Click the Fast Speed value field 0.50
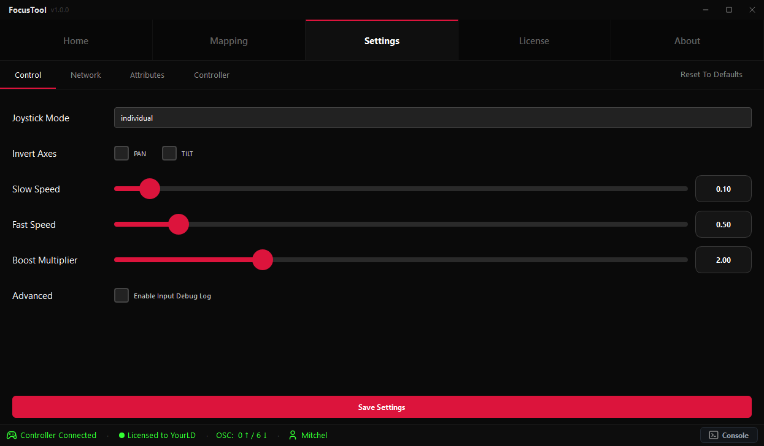This screenshot has height=446, width=764. [723, 224]
